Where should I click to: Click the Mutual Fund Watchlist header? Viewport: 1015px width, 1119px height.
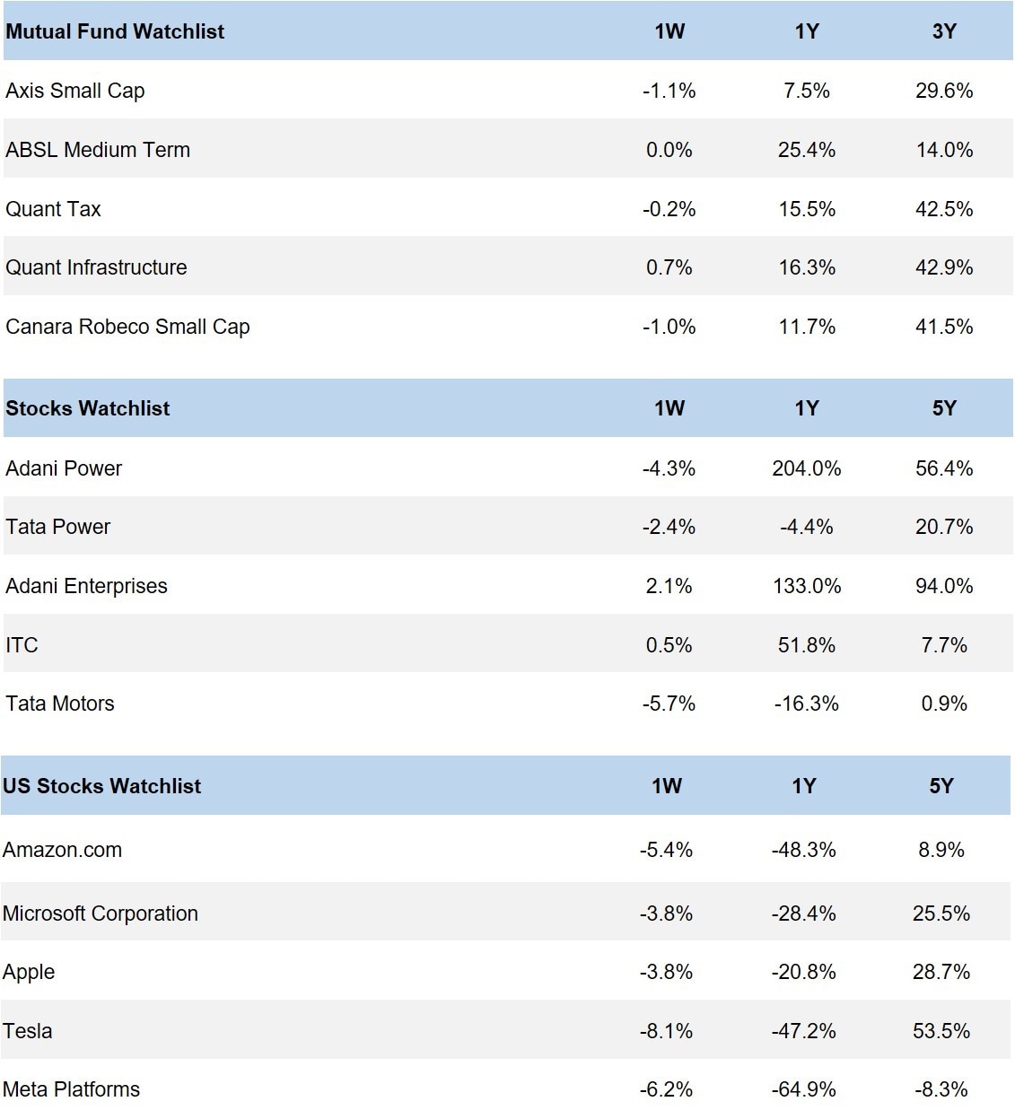tap(115, 31)
